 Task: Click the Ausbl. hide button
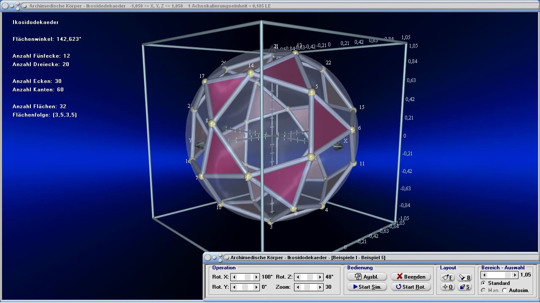(x=367, y=276)
